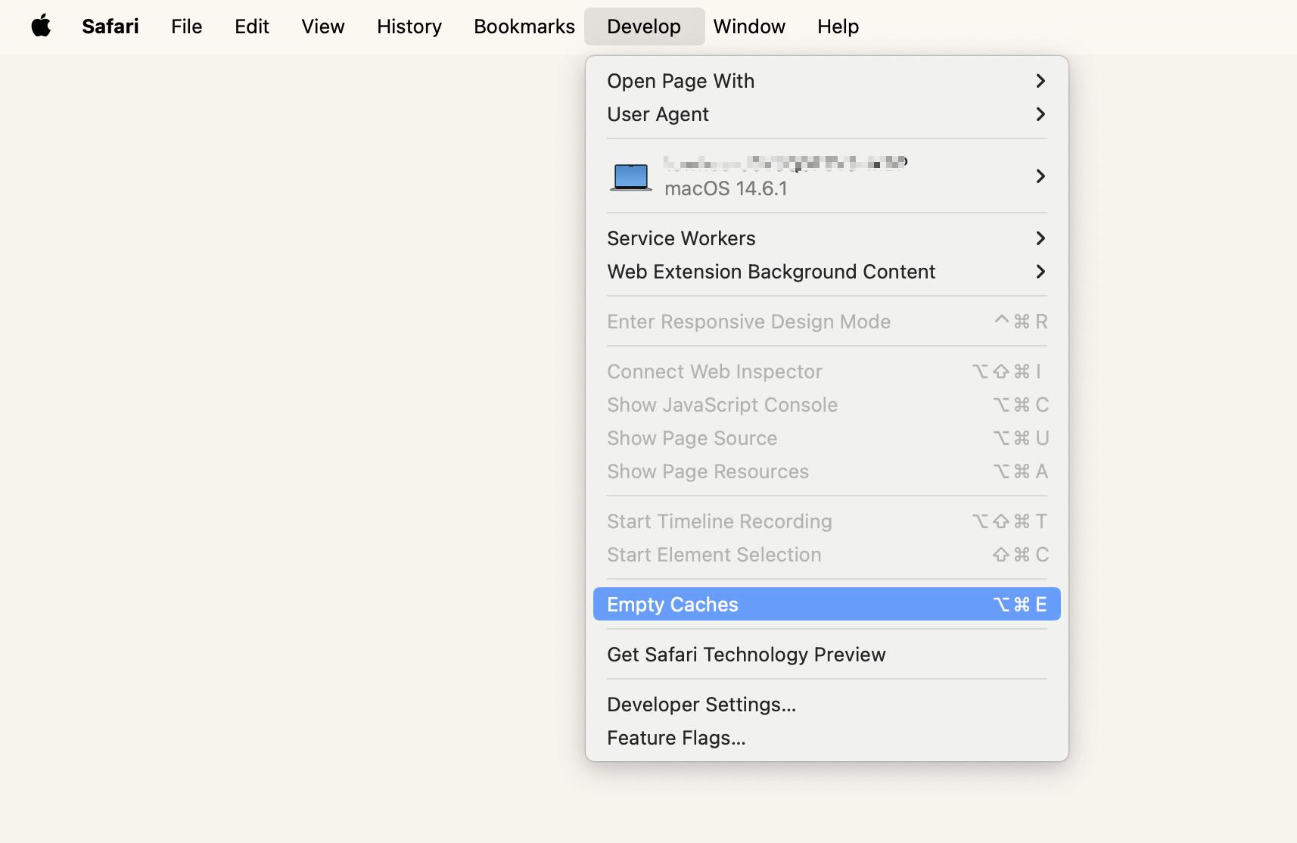The image size is (1297, 843).
Task: Open the History menu
Action: pyautogui.click(x=409, y=26)
